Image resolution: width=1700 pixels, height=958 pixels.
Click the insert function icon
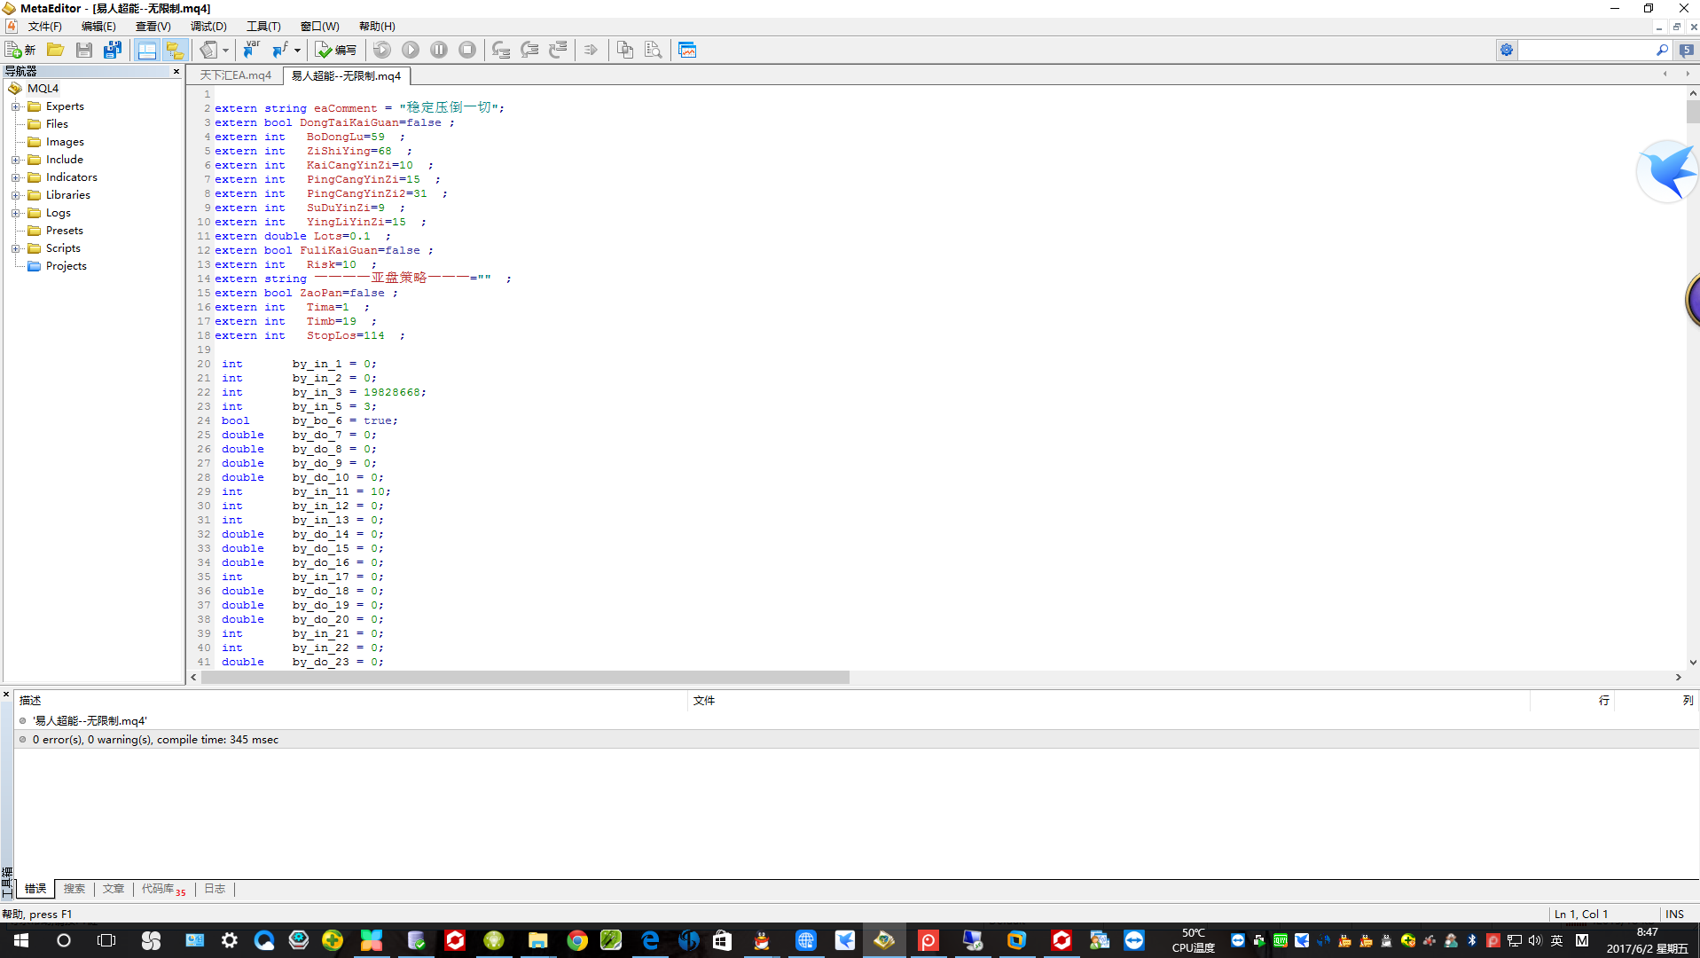[280, 50]
